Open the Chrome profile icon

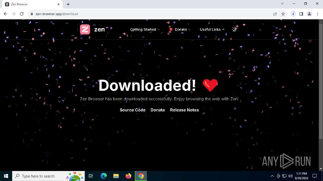point(309,14)
